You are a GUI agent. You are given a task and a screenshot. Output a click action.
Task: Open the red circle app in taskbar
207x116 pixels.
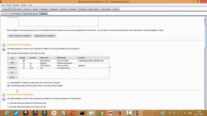pyautogui.click(x=73, y=113)
